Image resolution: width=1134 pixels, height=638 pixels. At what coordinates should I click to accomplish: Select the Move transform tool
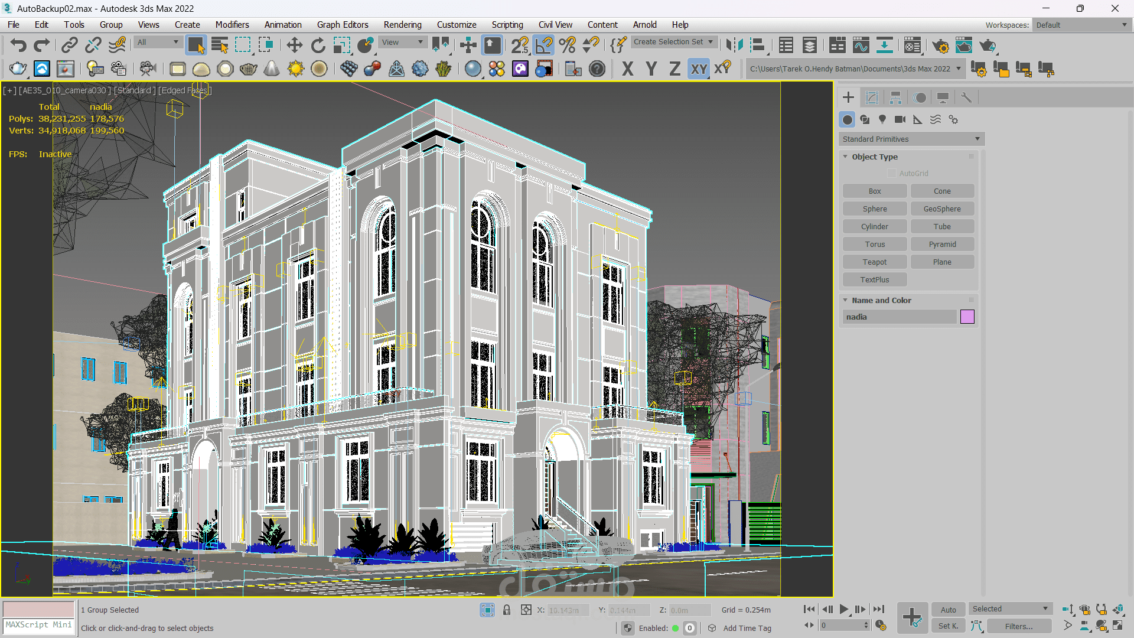coord(294,45)
